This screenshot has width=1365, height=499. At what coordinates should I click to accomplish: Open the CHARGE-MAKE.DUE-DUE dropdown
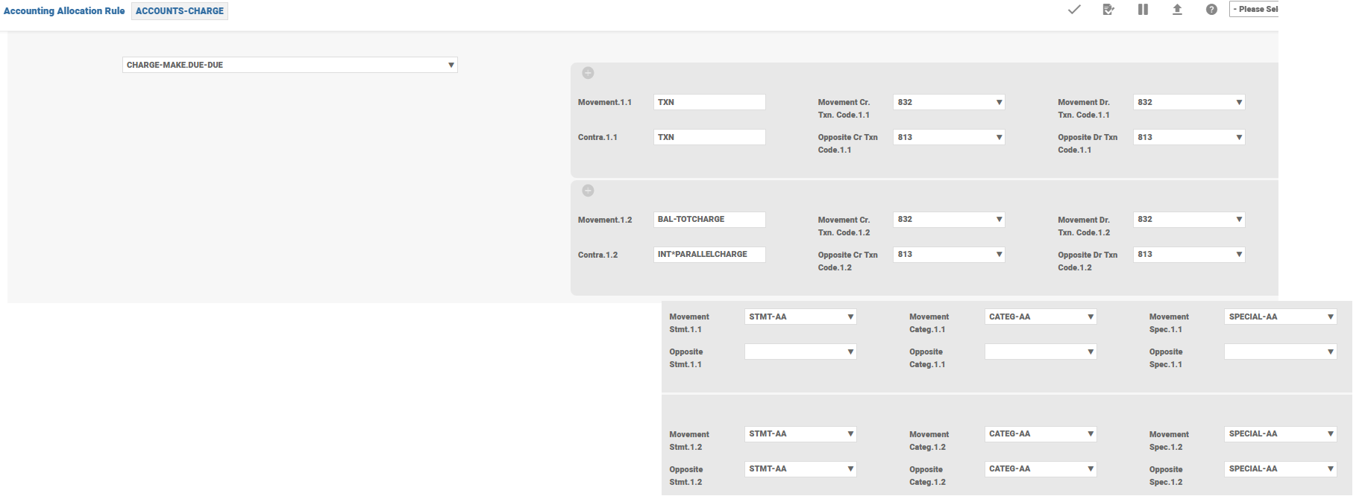pyautogui.click(x=289, y=65)
